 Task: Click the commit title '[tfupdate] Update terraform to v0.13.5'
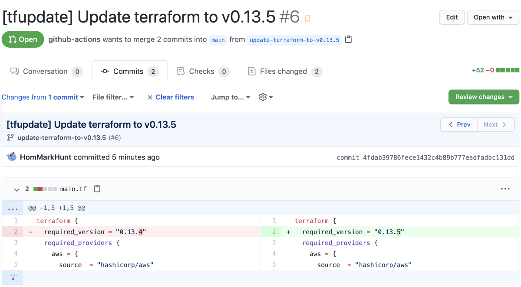coord(92,125)
